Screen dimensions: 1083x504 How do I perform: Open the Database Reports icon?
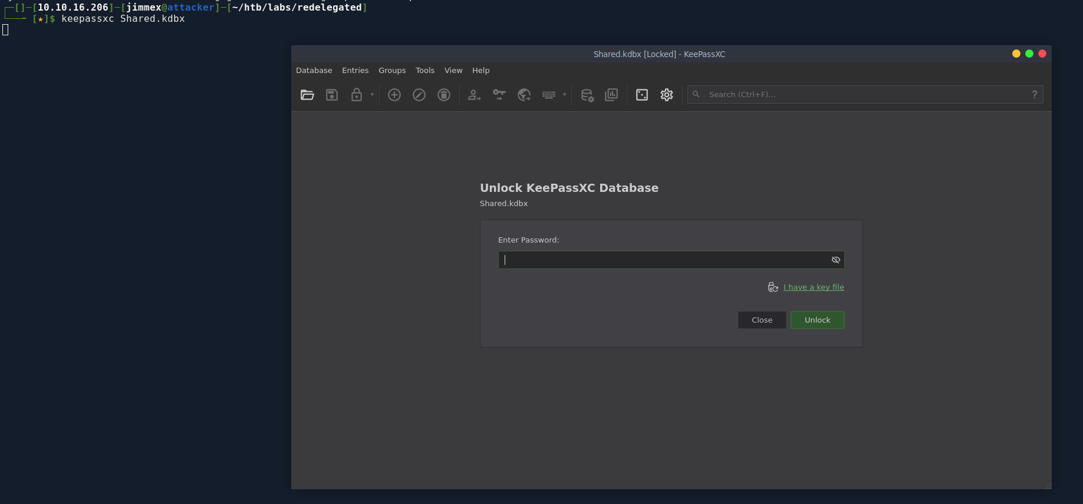coord(611,95)
